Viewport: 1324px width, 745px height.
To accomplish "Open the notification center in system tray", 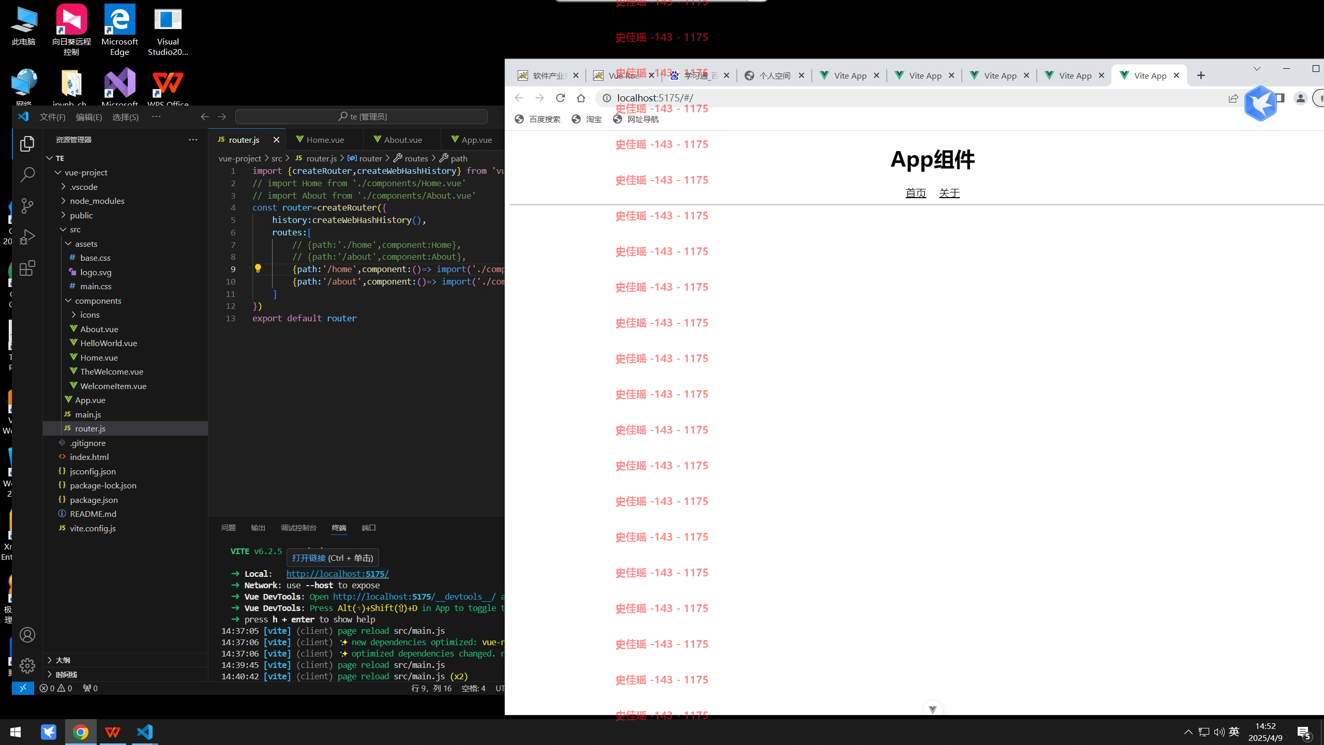I will coord(1304,732).
